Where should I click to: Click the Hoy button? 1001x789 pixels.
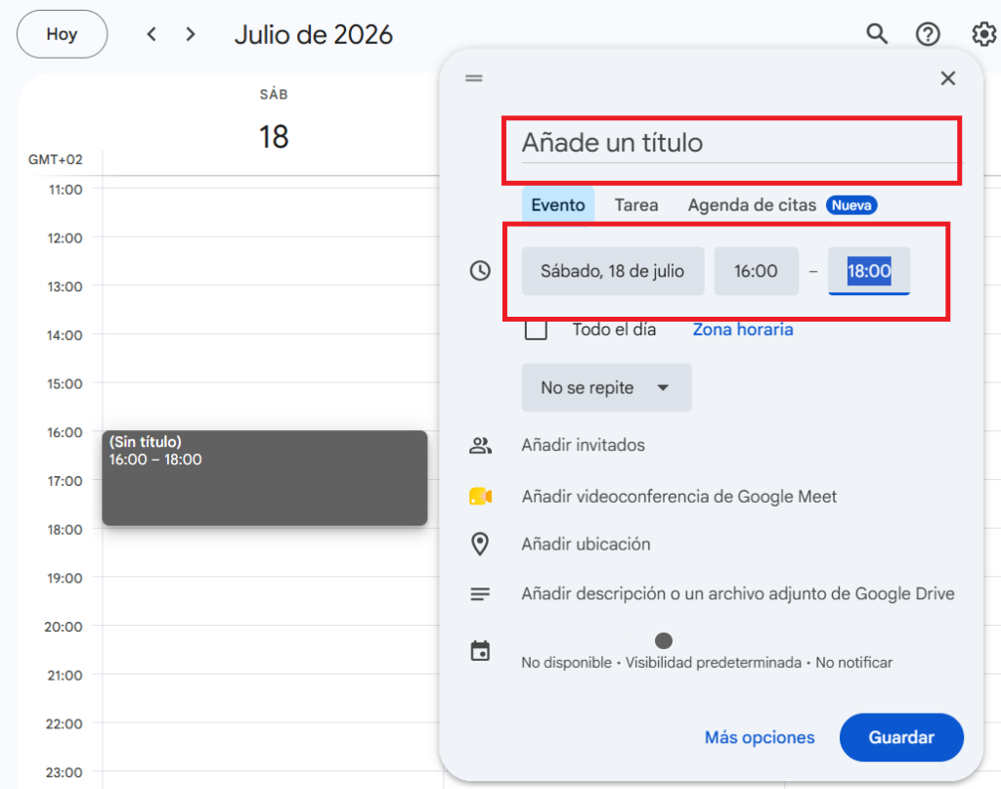coord(62,34)
